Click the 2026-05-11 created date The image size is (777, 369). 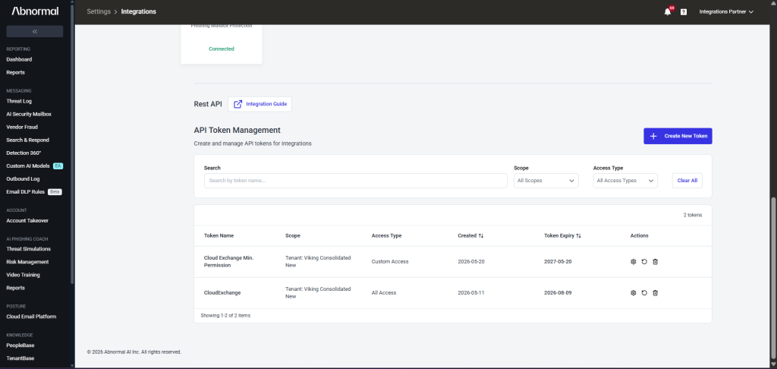pyautogui.click(x=470, y=292)
